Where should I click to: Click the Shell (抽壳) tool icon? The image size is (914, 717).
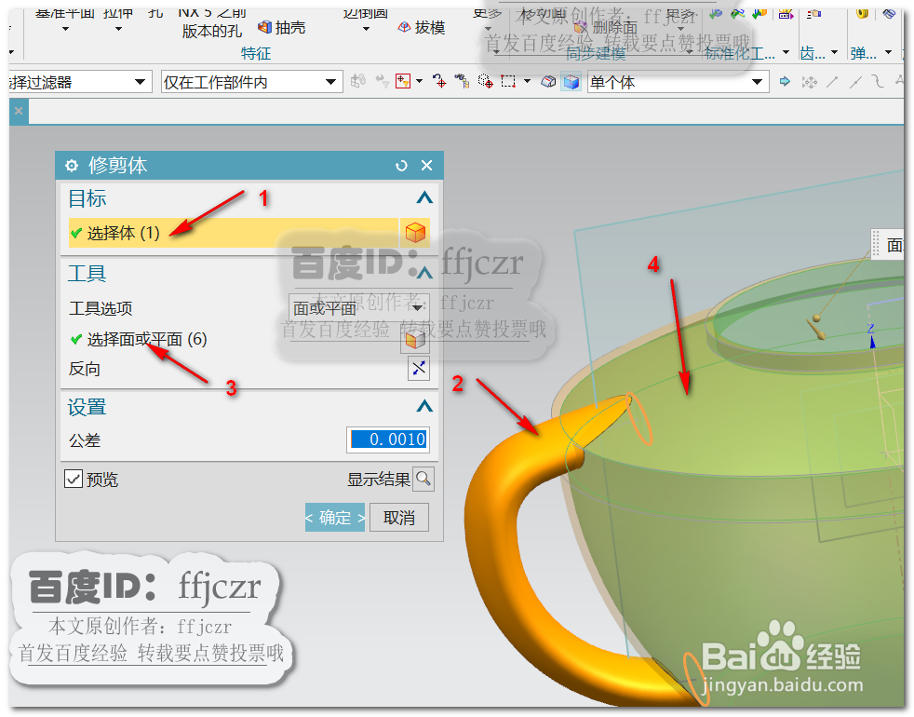pos(264,27)
